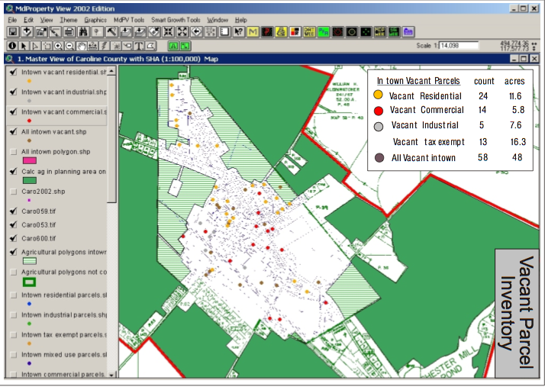Enable Intown residential parcels theme
Image resolution: width=545 pixels, height=387 pixels.
coord(13,295)
